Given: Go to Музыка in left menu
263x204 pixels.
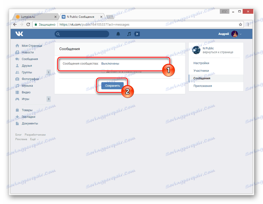Looking at the screenshot, I should click(27, 86).
